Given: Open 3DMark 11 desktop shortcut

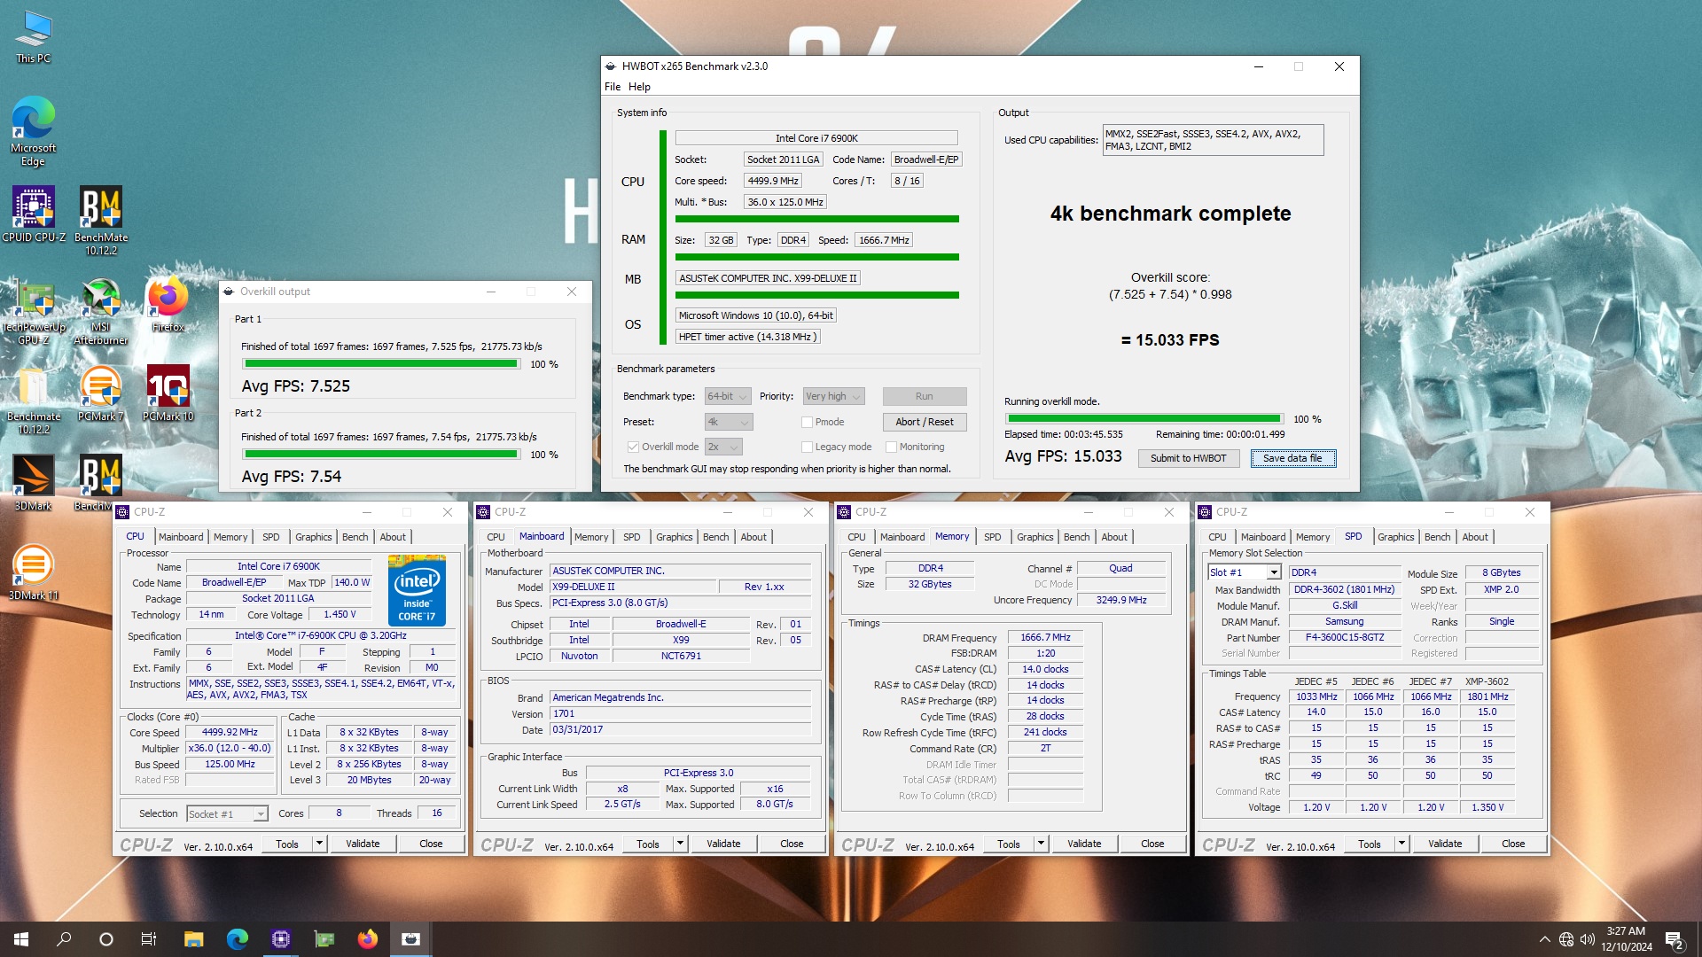Looking at the screenshot, I should coord(34,572).
